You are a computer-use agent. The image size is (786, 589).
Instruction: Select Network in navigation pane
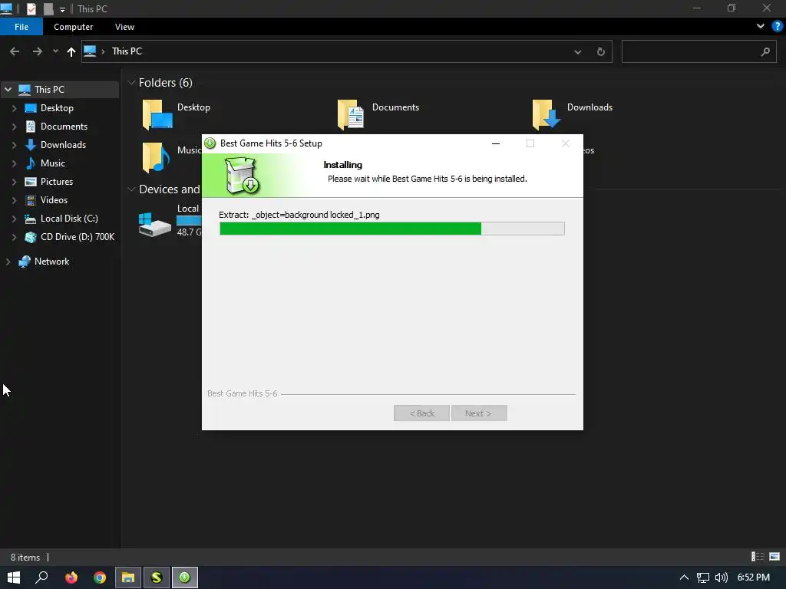51,262
